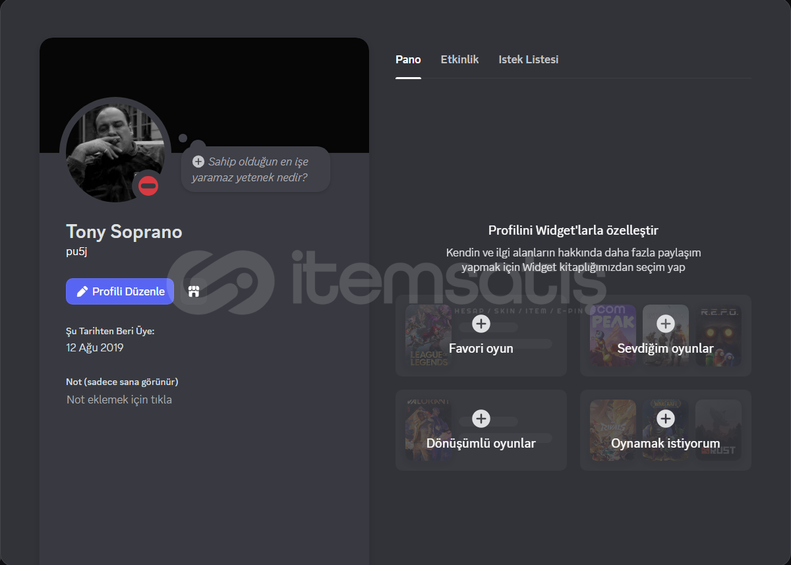Screen dimensions: 791x565
Task: Add a Dönüşümlü oyunlar widget
Action: 481,431
